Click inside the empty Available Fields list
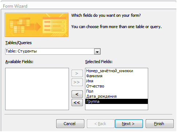 37,89
